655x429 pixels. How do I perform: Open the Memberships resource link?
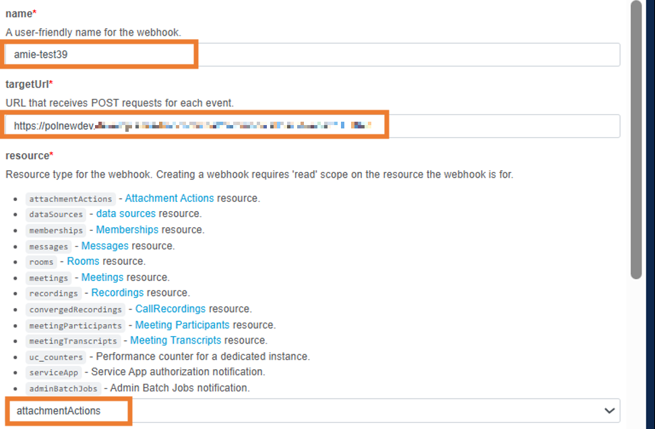(x=127, y=230)
